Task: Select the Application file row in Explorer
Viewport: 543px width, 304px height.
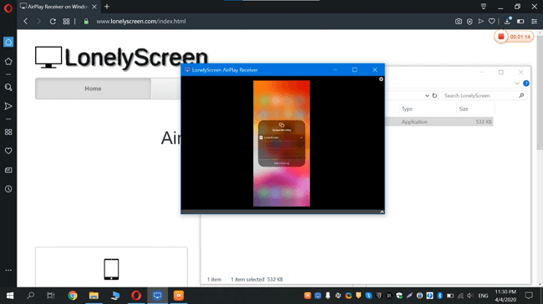Action: coord(439,122)
